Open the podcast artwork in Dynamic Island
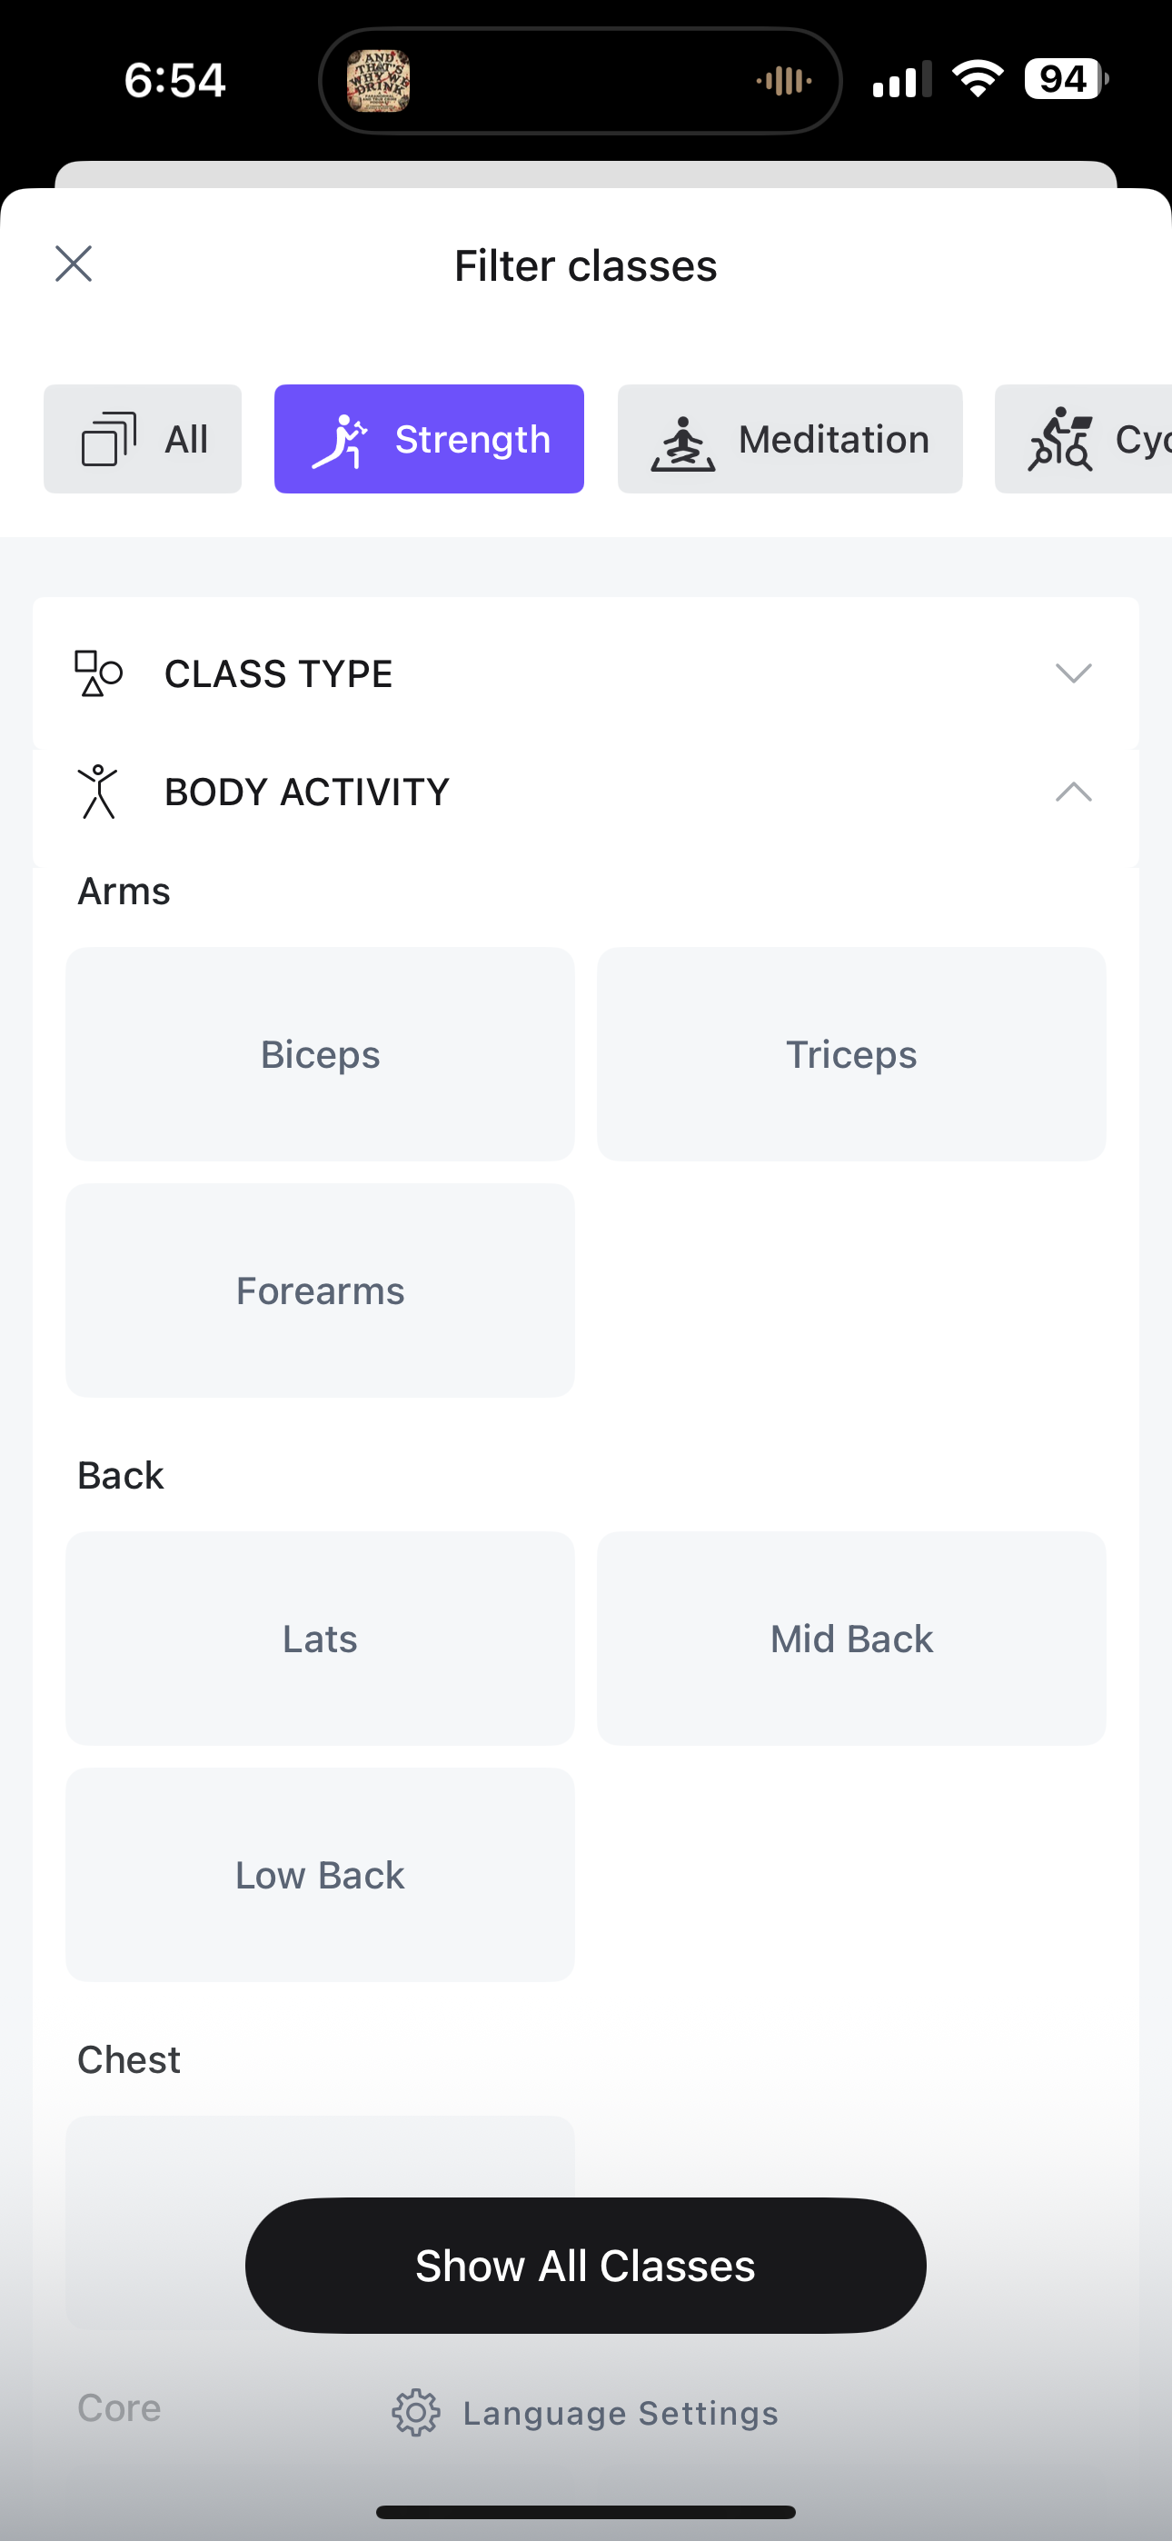The image size is (1172, 2541). click(x=379, y=81)
